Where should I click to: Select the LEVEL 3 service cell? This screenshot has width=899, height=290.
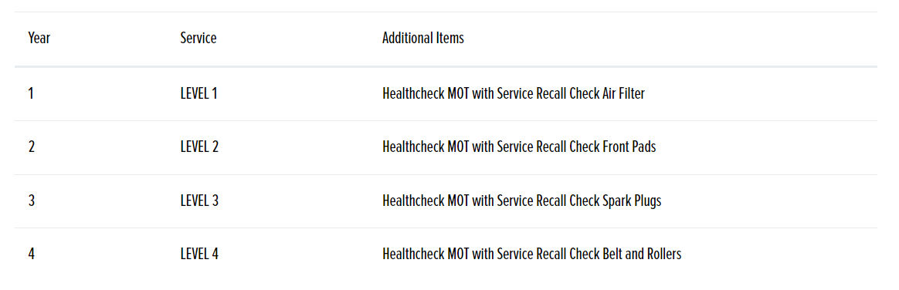click(x=199, y=201)
